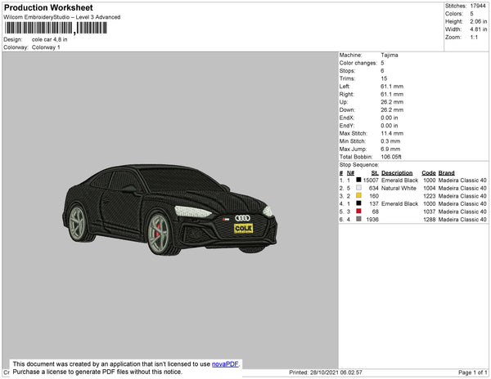Click the Emerald Black description in stop 1
Screen dimensions: 491x379
[x=399, y=181]
